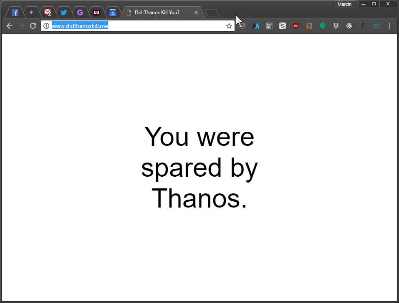399x303 pixels.
Task: Open the React Developer Tools extension
Action: [349, 26]
